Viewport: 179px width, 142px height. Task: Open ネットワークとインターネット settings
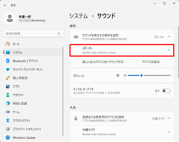(33, 69)
